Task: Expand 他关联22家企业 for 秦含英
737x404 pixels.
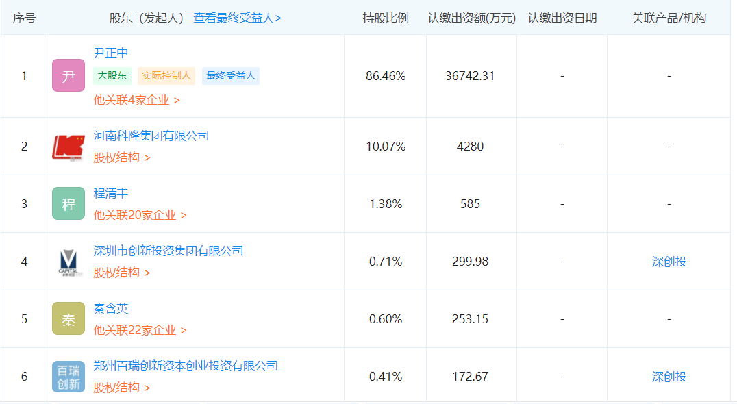Action: (x=140, y=330)
